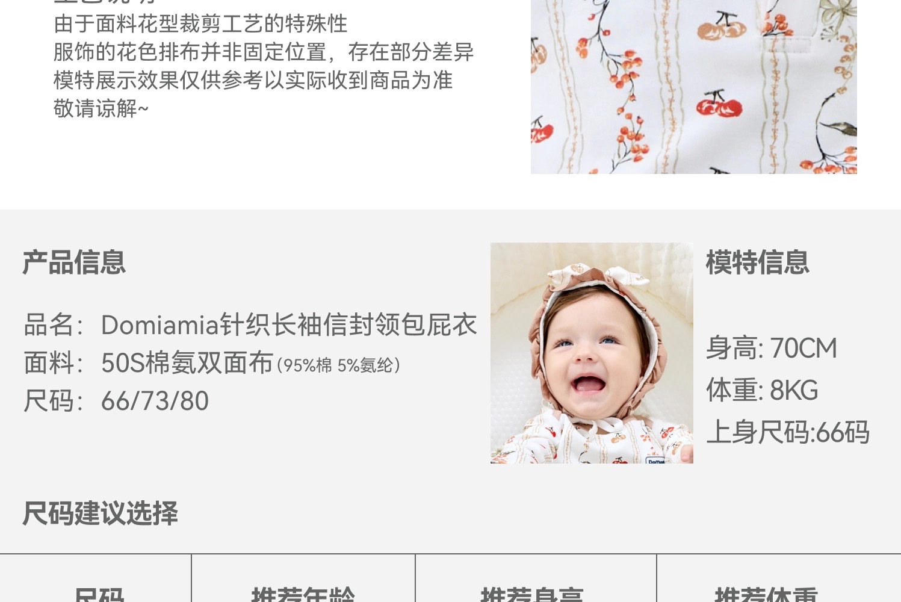This screenshot has height=602, width=901.
Task: Click the 尺码建议选择 heading
Action: (100, 514)
